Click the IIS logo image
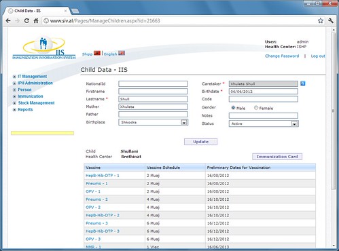Image resolution: width=339 pixels, height=251 pixels. point(44,48)
